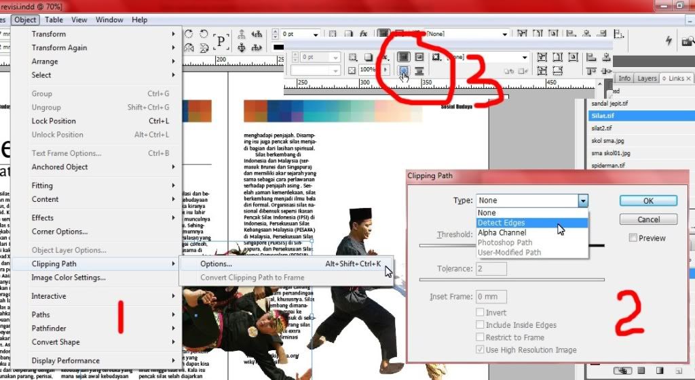Click the select container icon

pos(242,34)
